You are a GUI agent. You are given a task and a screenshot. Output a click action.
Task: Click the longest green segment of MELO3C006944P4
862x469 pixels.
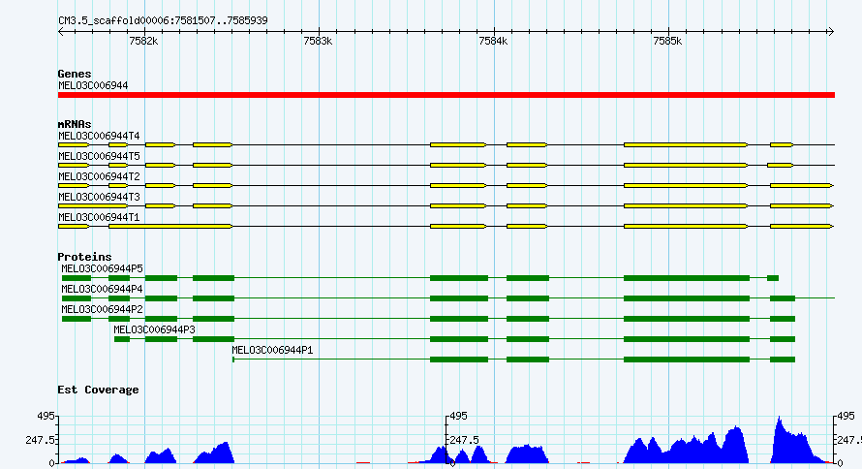pyautogui.click(x=687, y=298)
